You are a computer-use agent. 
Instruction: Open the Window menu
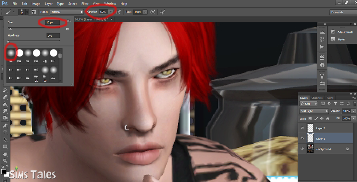[110, 4]
